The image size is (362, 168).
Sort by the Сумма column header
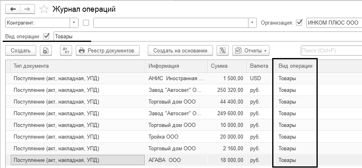(225, 66)
